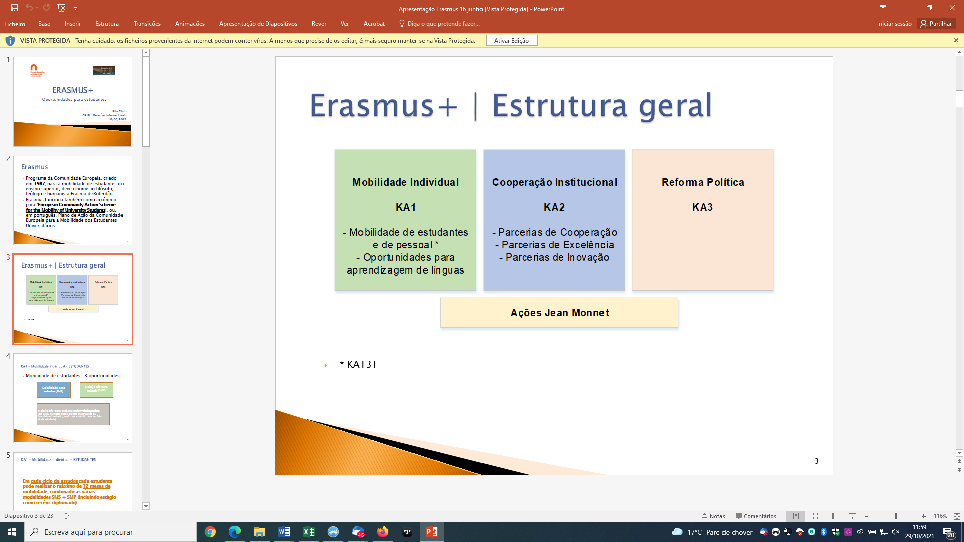Click the slide title 'Erasmus+ | Estrutura geral'
The width and height of the screenshot is (964, 542).
click(x=511, y=106)
